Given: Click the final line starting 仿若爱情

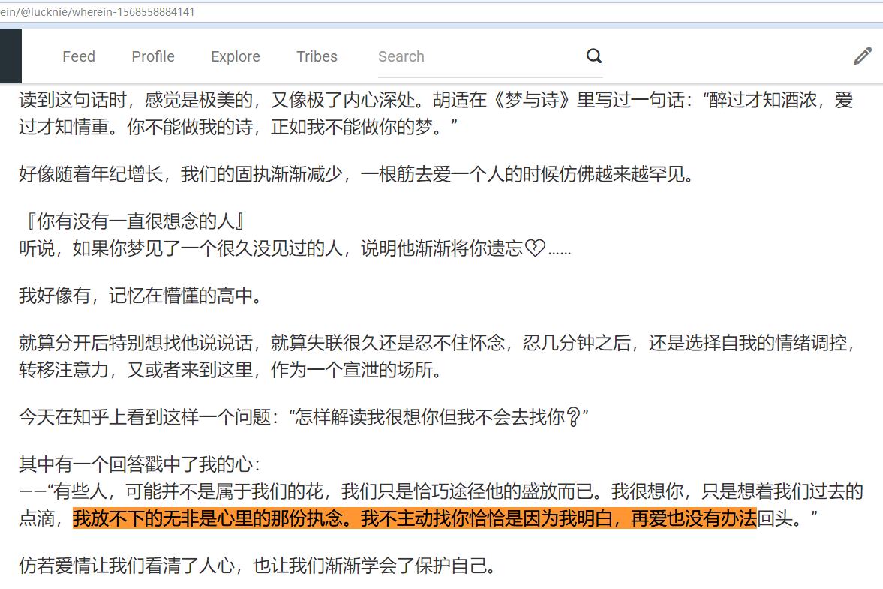Looking at the screenshot, I should coord(257,566).
